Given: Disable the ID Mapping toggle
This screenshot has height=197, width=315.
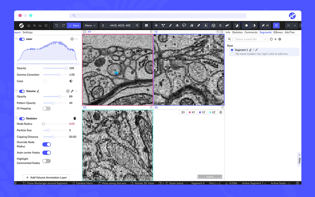Looking at the screenshot, I should tap(46, 108).
